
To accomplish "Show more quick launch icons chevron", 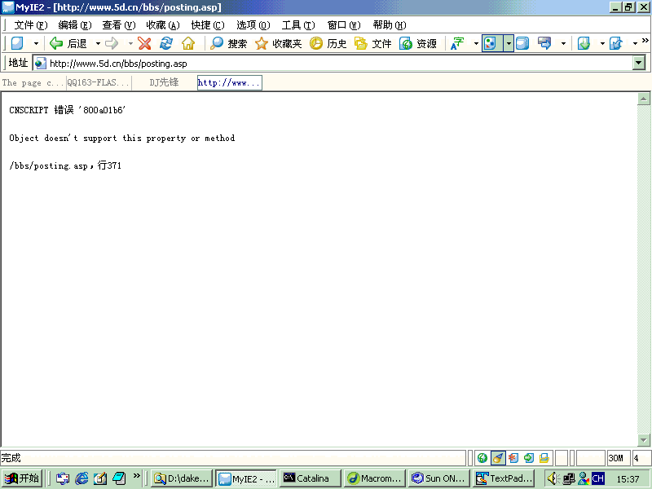I will (x=137, y=475).
